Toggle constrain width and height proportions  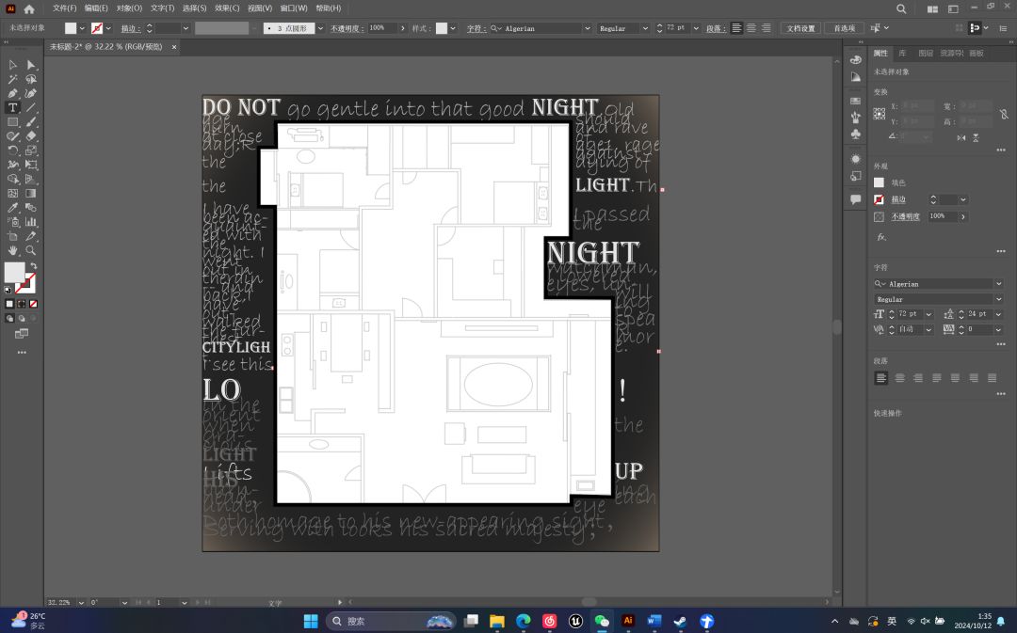coord(1004,114)
